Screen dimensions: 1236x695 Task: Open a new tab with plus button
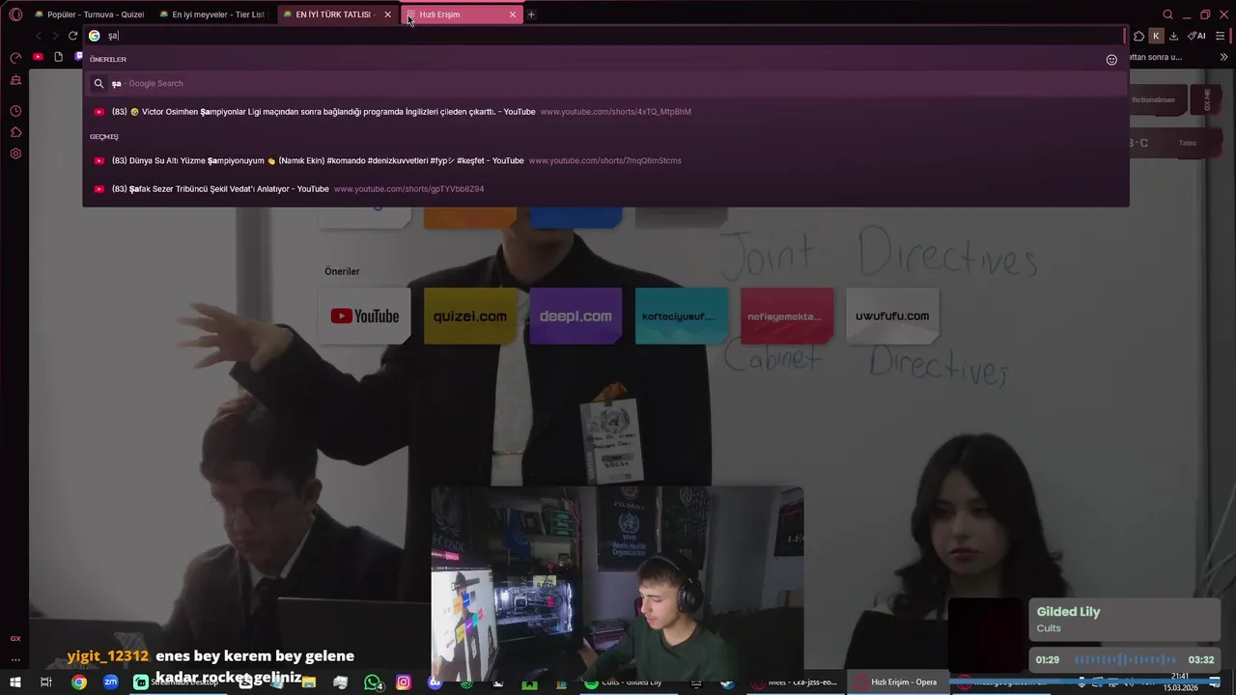coord(531,14)
